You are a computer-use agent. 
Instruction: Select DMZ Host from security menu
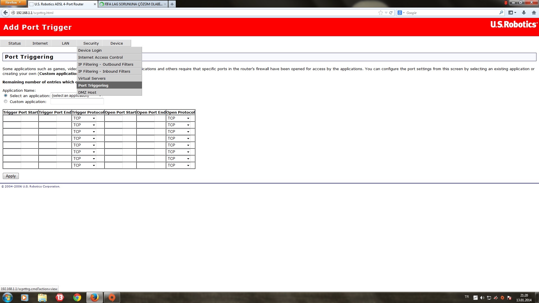coord(87,92)
